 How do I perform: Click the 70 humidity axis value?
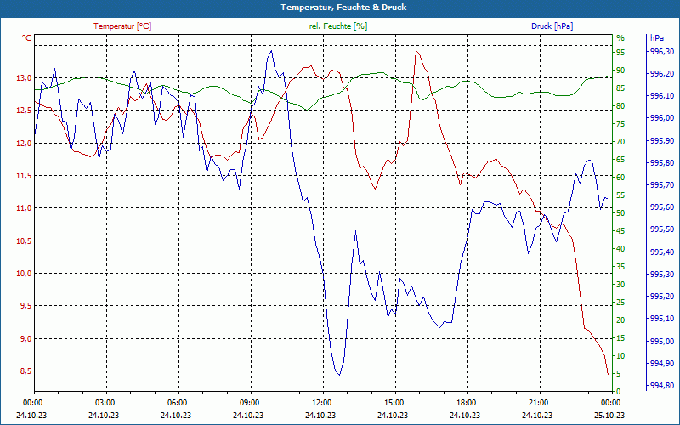tap(620, 142)
